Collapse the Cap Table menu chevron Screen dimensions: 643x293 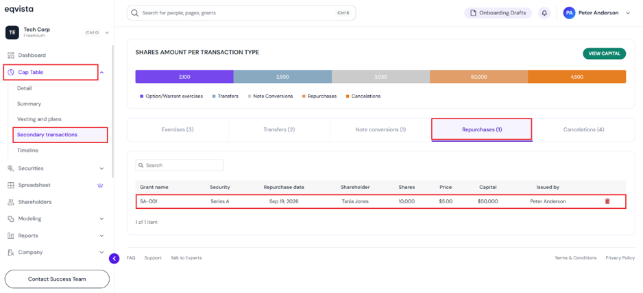pos(101,73)
